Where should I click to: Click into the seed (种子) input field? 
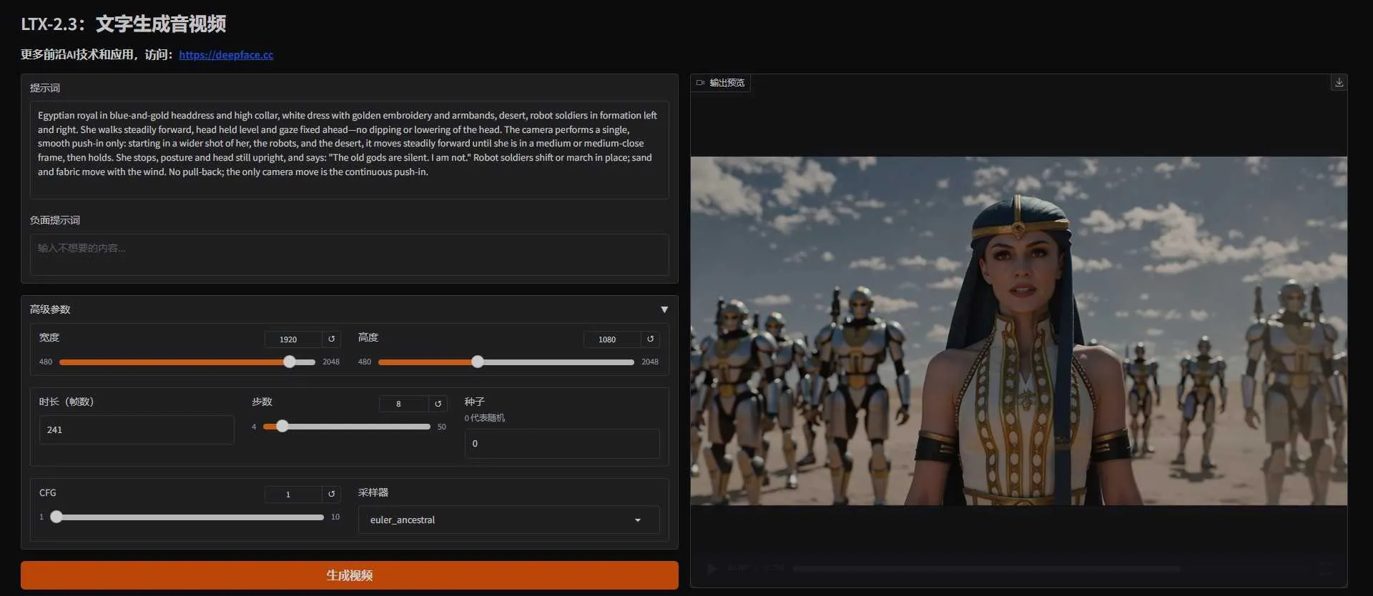(x=561, y=444)
